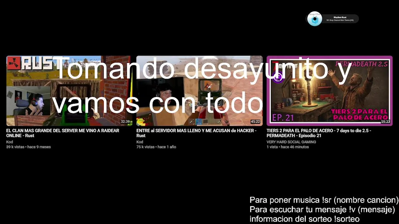The height and width of the screenshot is (224, 399).
Task: Open the accused of hacker video thumbnail
Action: tap(199, 91)
